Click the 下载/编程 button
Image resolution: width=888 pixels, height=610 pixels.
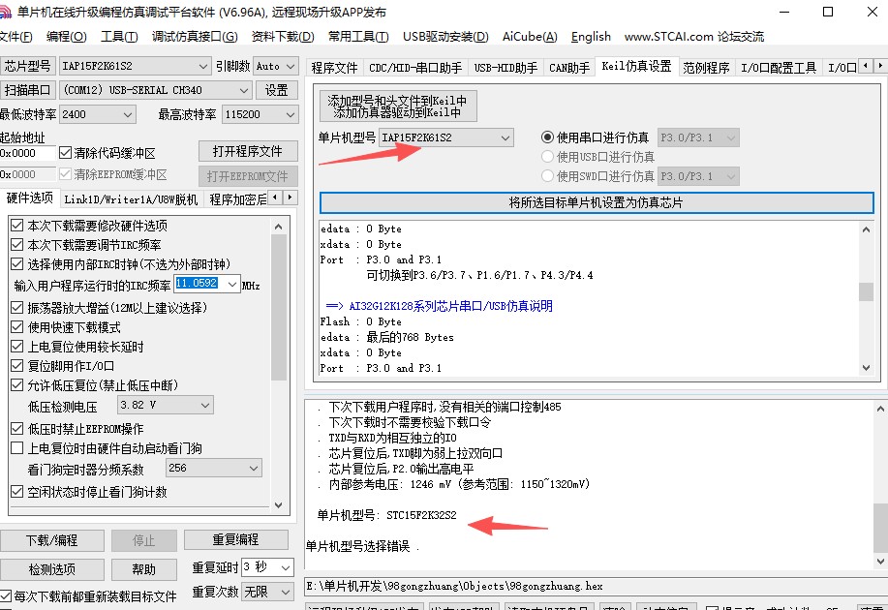[51, 540]
